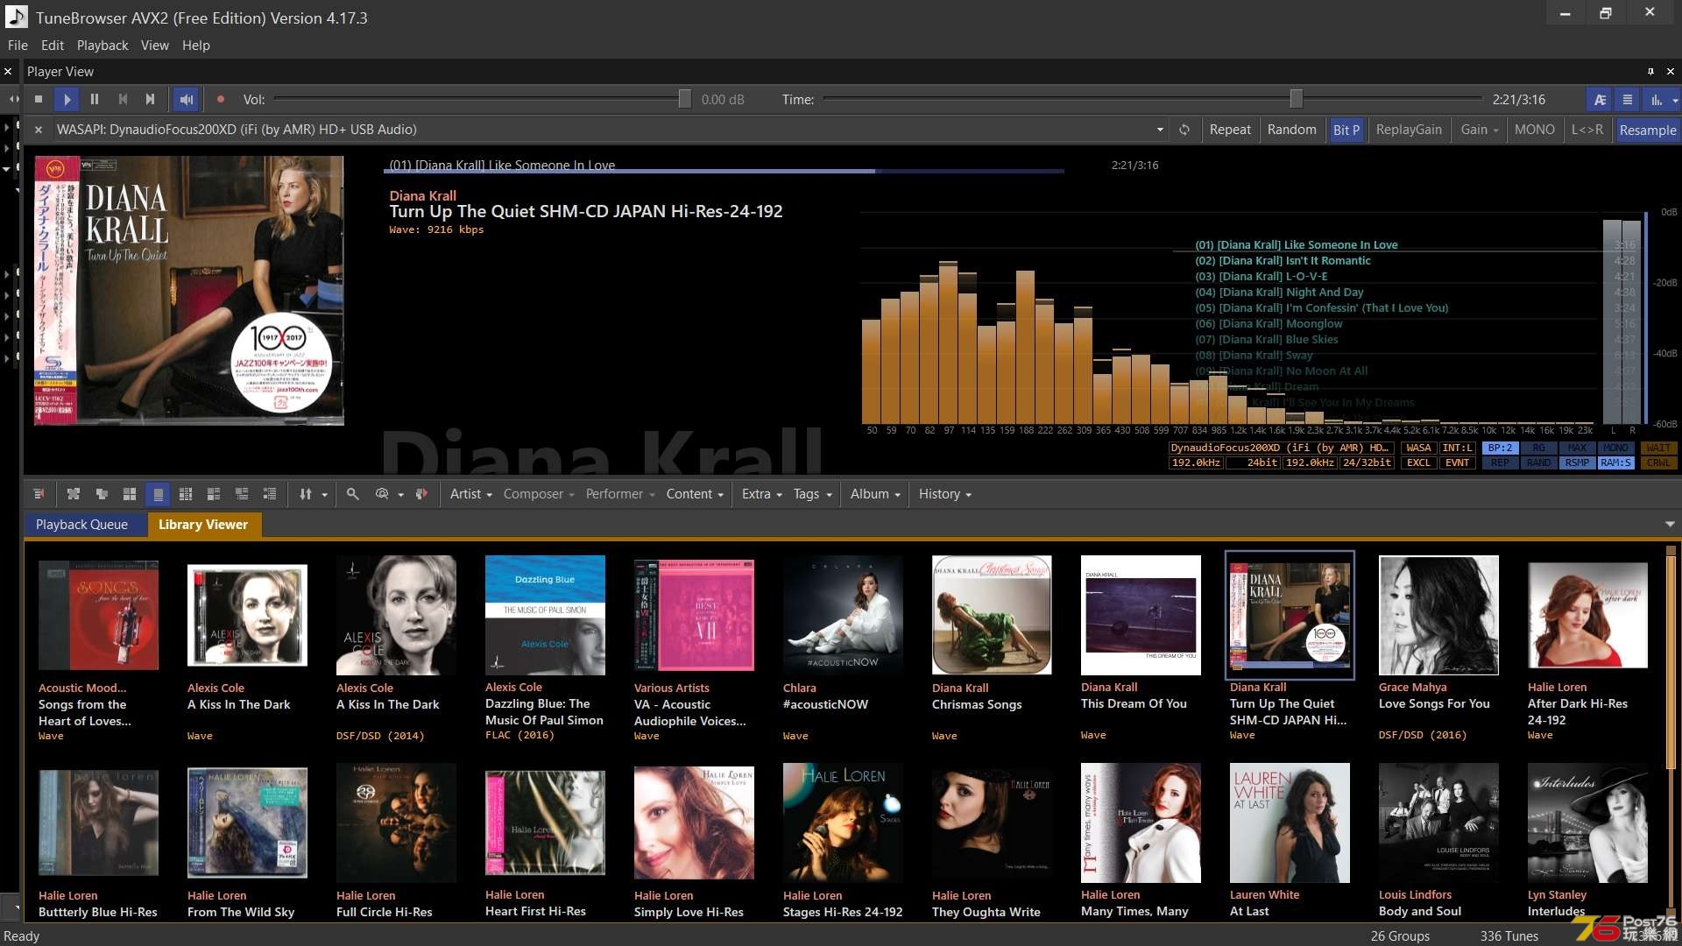Screen dimensions: 1682x946
Task: Toggle the track list display icon
Action: click(1628, 100)
